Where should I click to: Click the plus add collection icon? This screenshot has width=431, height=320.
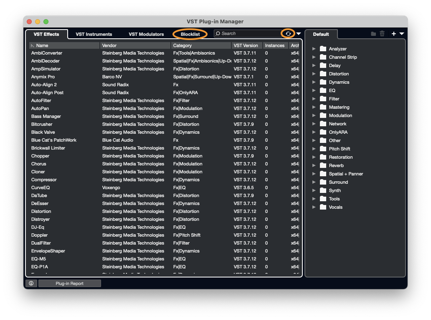(393, 34)
